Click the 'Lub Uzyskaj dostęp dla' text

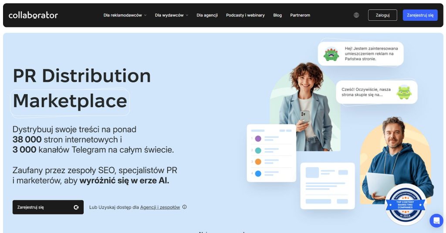[x=114, y=207]
